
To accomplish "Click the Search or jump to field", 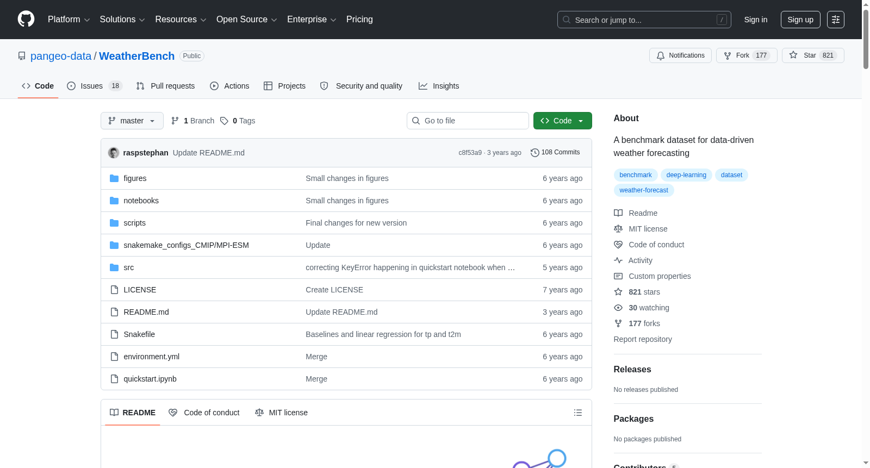I will pos(644,20).
